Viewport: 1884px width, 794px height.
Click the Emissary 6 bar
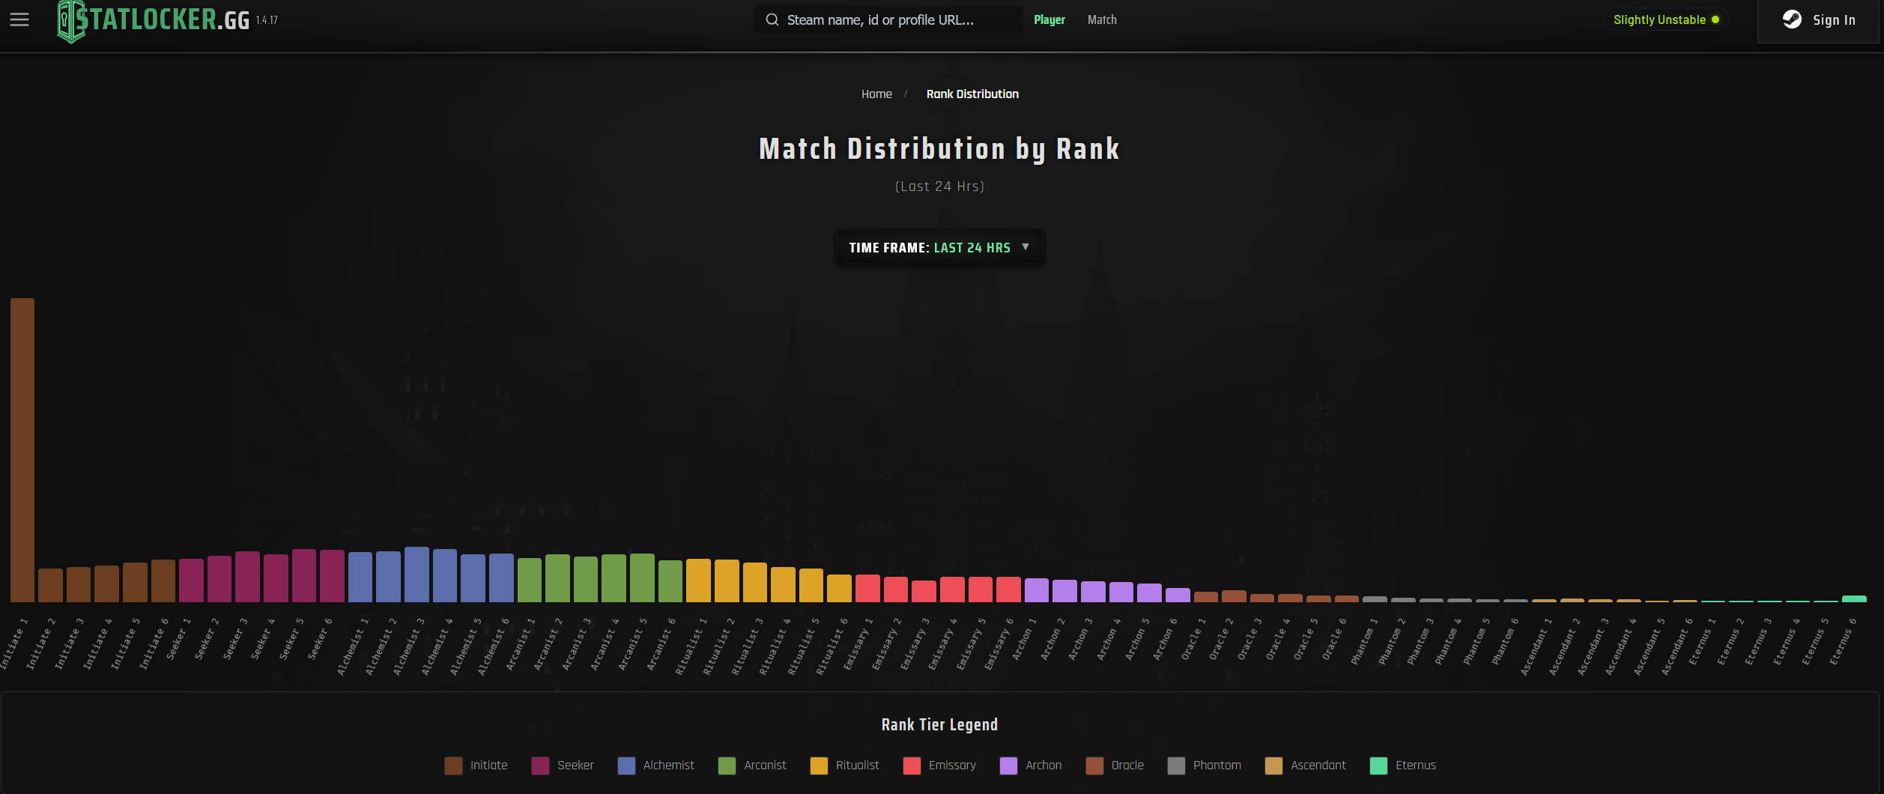click(1008, 590)
